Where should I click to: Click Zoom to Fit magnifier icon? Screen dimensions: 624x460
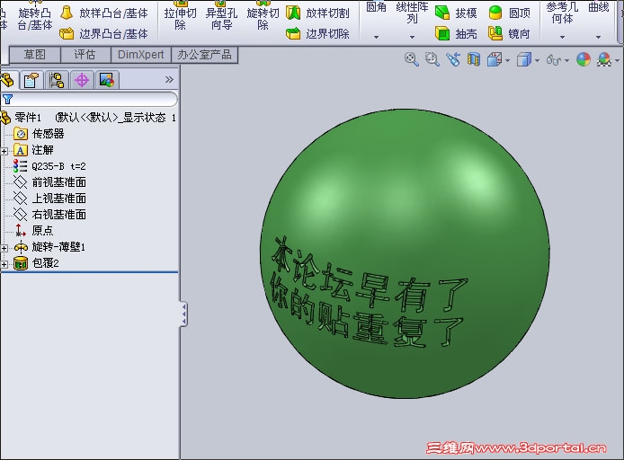coord(412,59)
